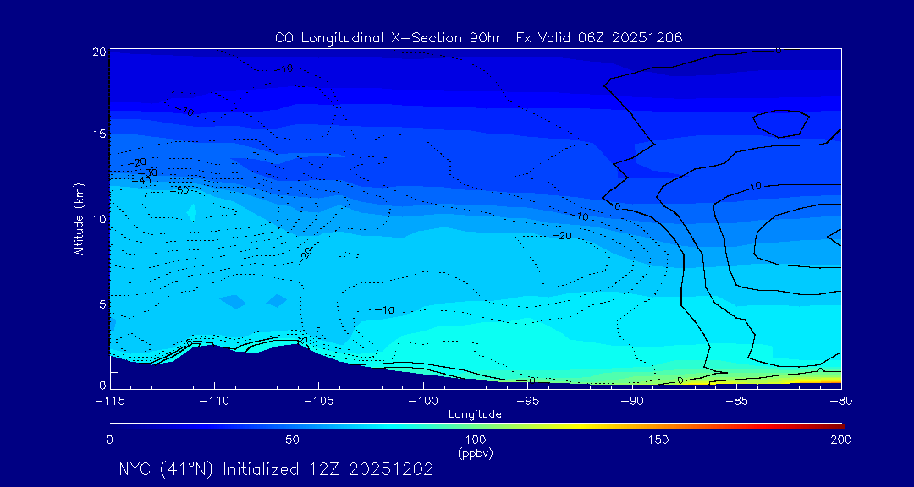Click the -30 contour label
Screen dimensions: 914x487
(x=147, y=172)
